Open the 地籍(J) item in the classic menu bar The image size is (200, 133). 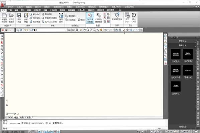point(70,7)
